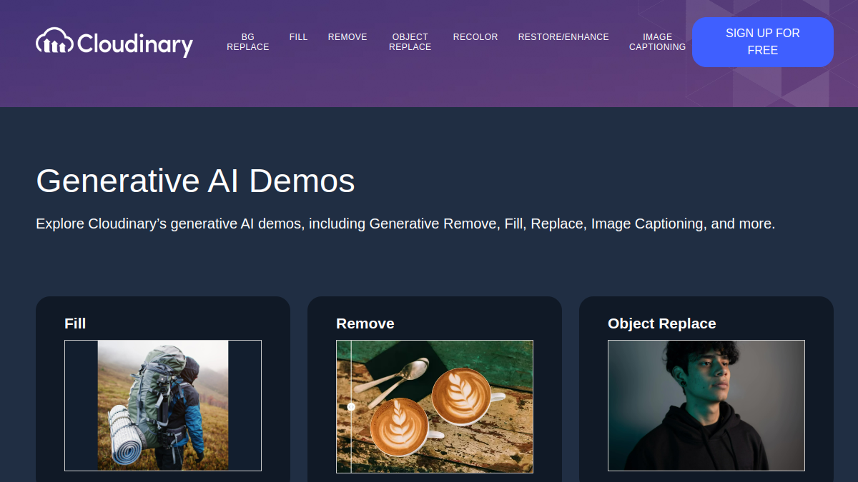Image resolution: width=858 pixels, height=482 pixels.
Task: Click the Object Replace card title
Action: [662, 323]
